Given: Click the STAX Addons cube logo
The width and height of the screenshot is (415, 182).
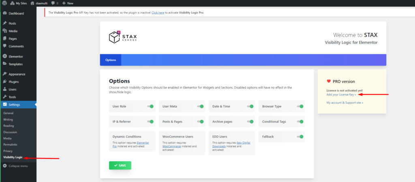Looking at the screenshot, I should point(115,37).
